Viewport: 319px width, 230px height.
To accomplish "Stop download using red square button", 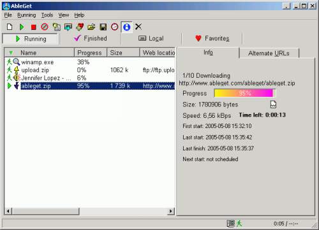I will click(x=33, y=27).
